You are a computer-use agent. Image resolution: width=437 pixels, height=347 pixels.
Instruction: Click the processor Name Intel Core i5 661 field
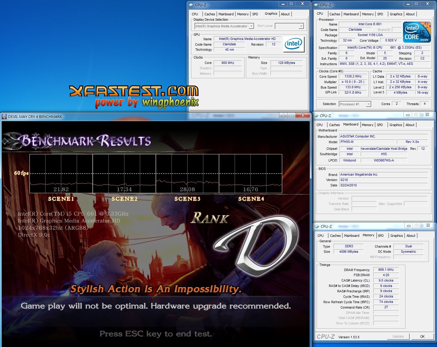coord(370,24)
